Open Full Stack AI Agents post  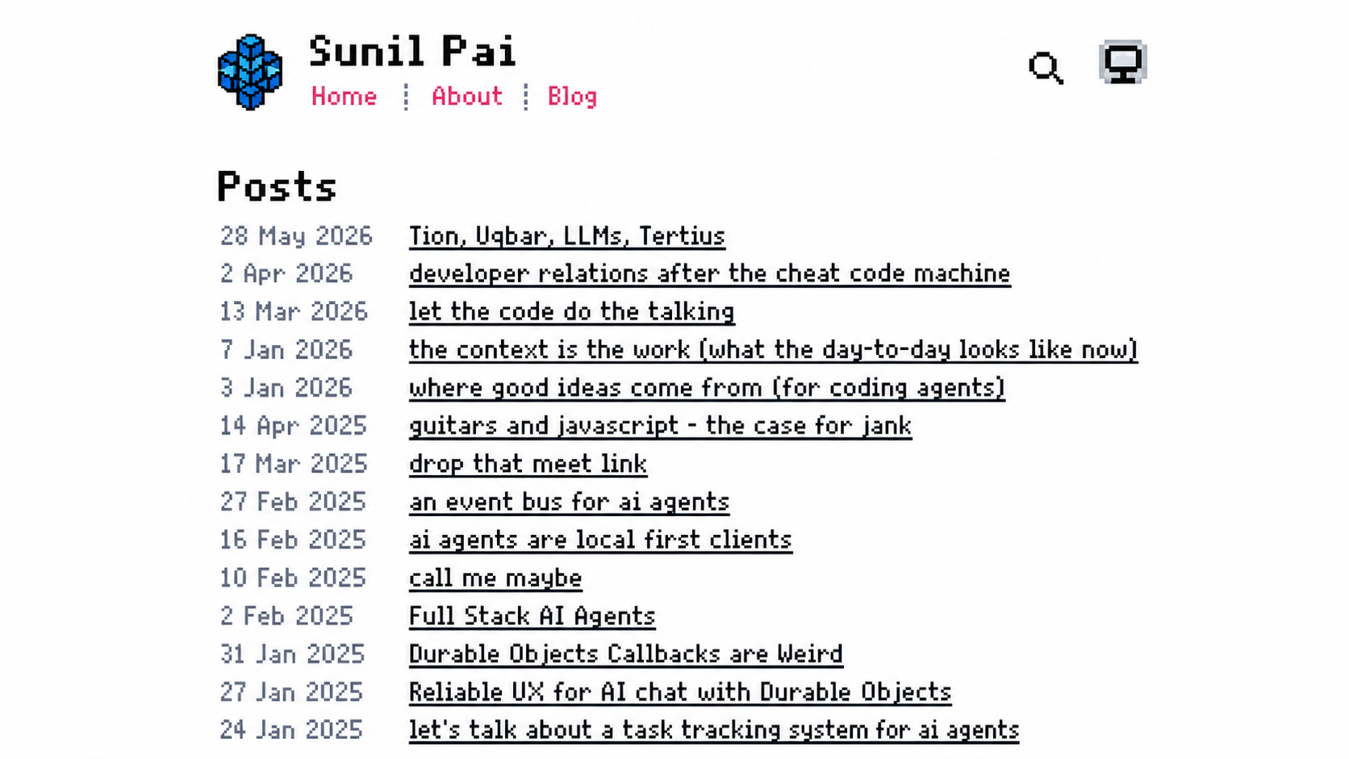pyautogui.click(x=532, y=616)
